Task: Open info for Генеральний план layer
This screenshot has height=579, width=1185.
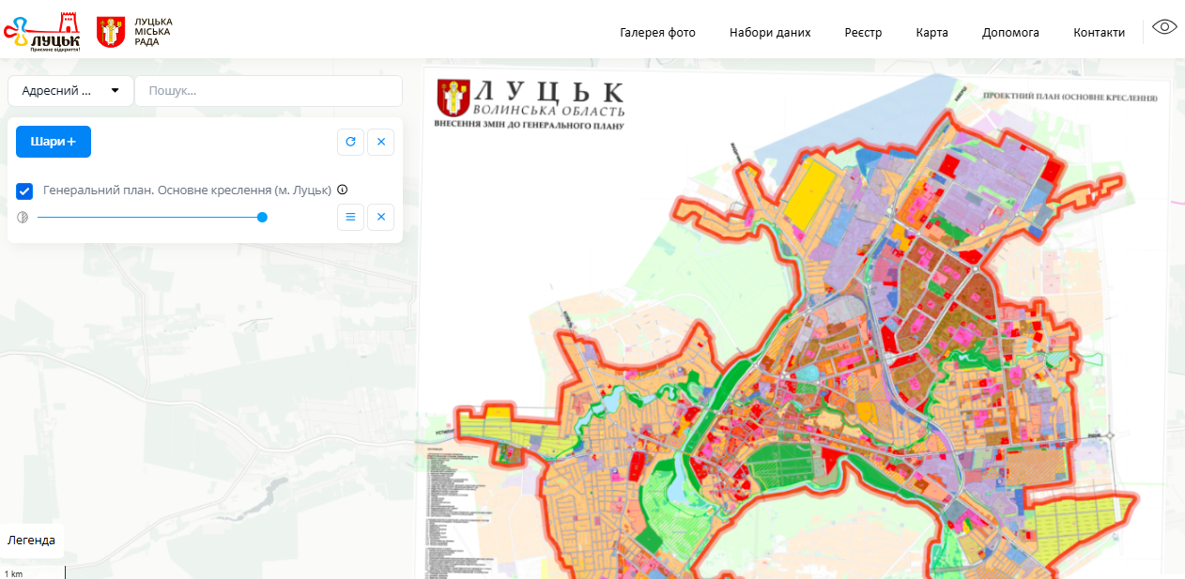Action: pos(343,190)
